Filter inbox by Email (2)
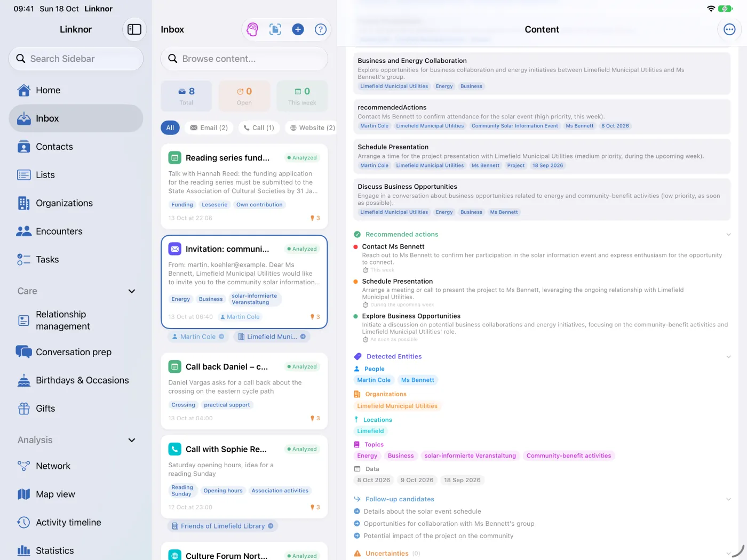Viewport: 747px width, 560px height. [x=209, y=128]
